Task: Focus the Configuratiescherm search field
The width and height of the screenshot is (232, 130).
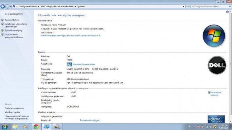Action: (x=209, y=7)
